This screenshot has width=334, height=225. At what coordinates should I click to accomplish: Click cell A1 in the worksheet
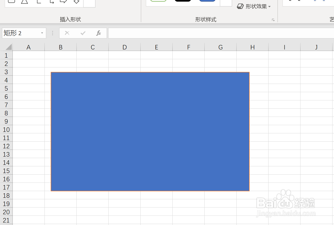click(x=28, y=55)
